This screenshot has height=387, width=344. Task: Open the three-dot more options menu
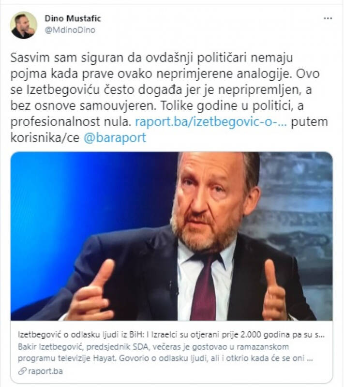[328, 18]
